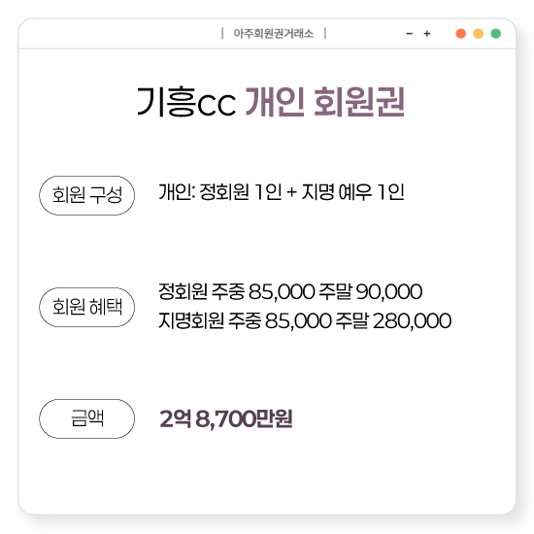Click the 지명회원 주중 85,000 line

pos(245,320)
